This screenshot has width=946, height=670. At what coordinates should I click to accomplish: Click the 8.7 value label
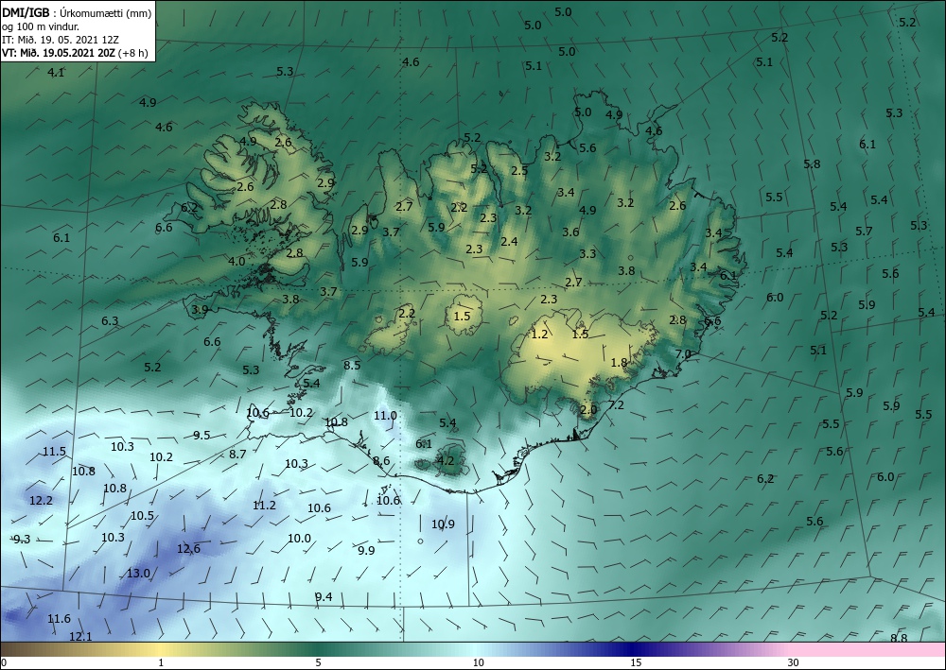(237, 454)
